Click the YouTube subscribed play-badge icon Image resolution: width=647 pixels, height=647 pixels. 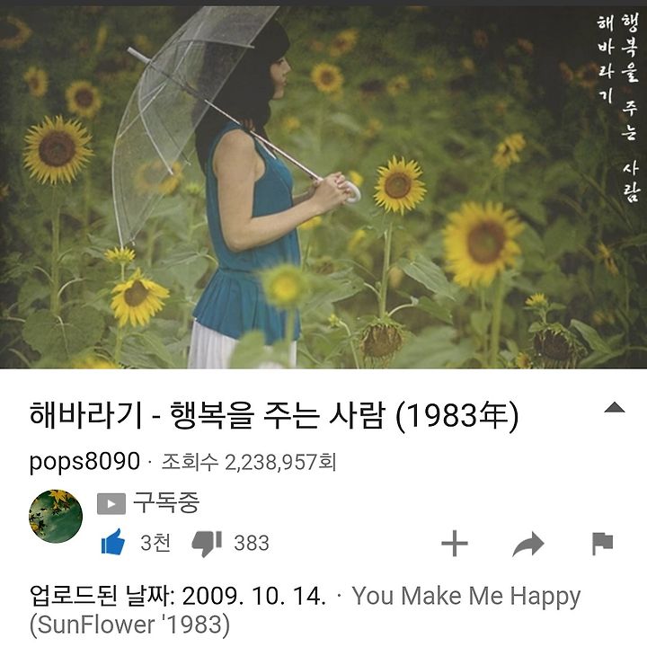(x=111, y=504)
